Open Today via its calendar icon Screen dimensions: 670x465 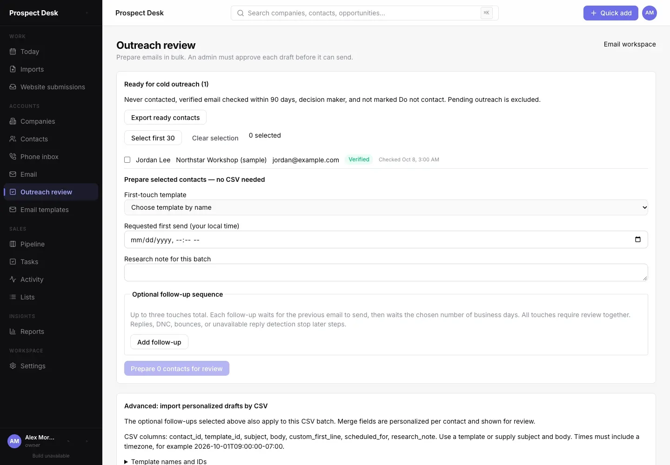[13, 52]
